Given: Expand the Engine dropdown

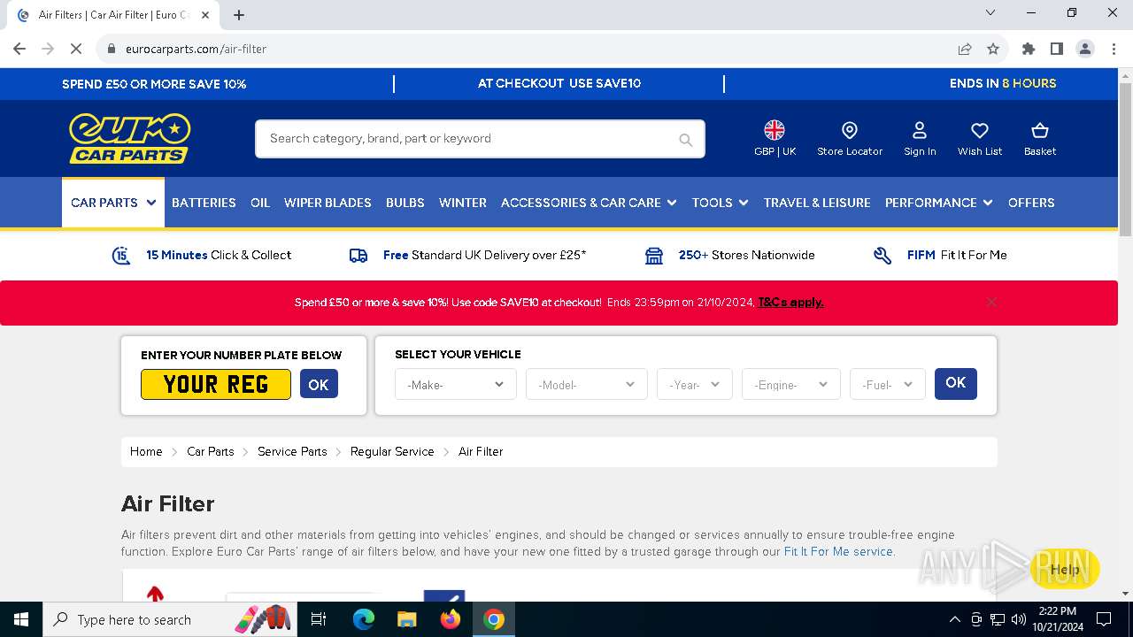Looking at the screenshot, I should pos(791,384).
